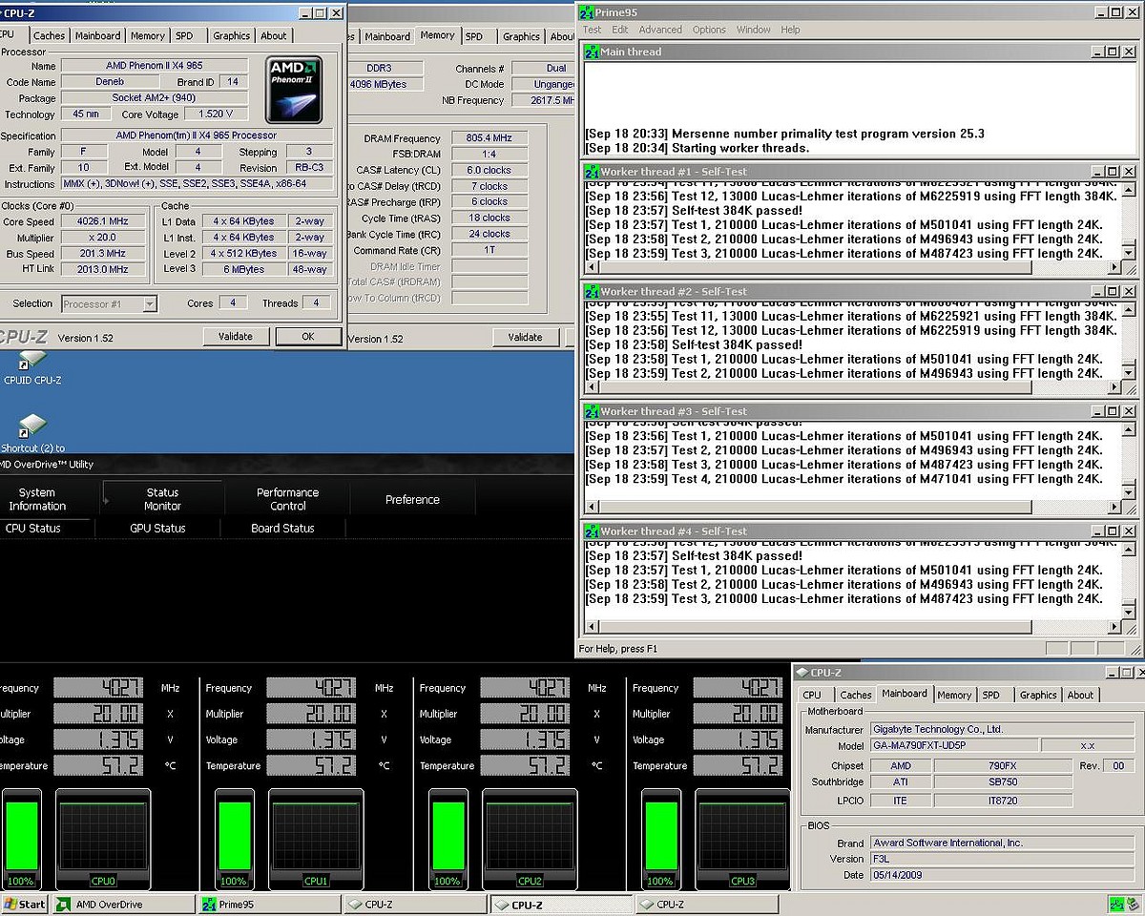Click the CPU0 usage graph in OverDrive
The image size is (1145, 916).
pos(103,839)
